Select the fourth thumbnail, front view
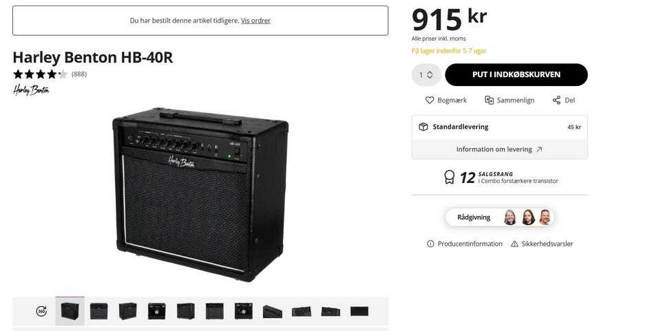The height and width of the screenshot is (331, 661). coord(157,311)
